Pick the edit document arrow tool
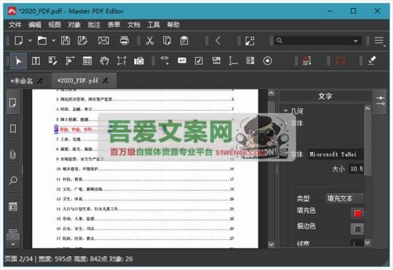 point(70,61)
